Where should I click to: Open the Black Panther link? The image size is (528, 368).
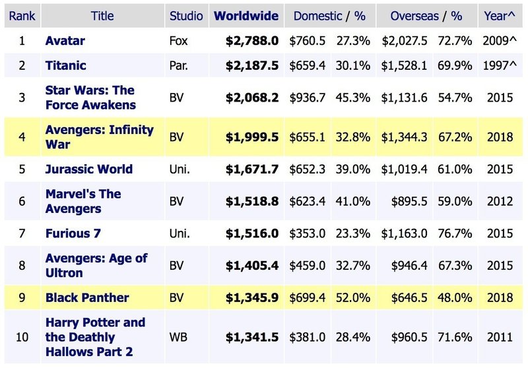click(87, 297)
